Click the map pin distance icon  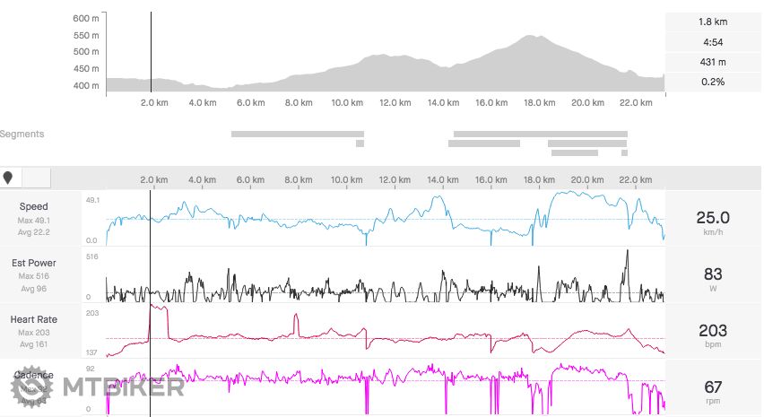(x=9, y=178)
